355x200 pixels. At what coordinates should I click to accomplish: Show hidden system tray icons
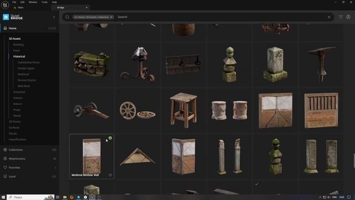(x=320, y=197)
